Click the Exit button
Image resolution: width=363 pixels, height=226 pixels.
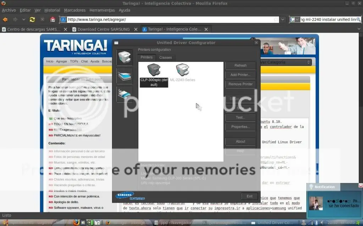tap(249, 196)
